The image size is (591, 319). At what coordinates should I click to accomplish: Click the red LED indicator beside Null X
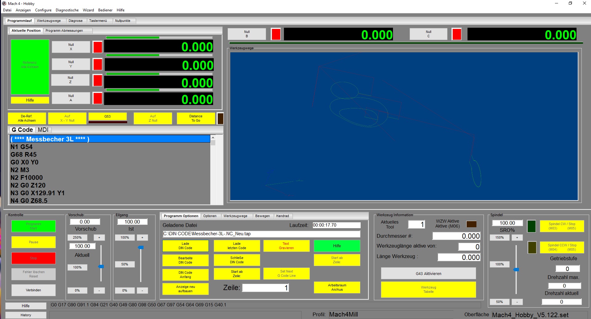point(98,47)
